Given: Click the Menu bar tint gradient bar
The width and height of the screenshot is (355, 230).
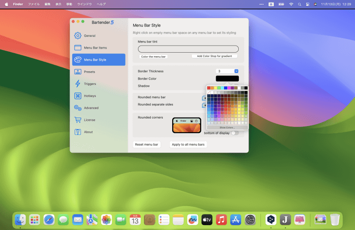Looking at the screenshot, I should point(188,49).
